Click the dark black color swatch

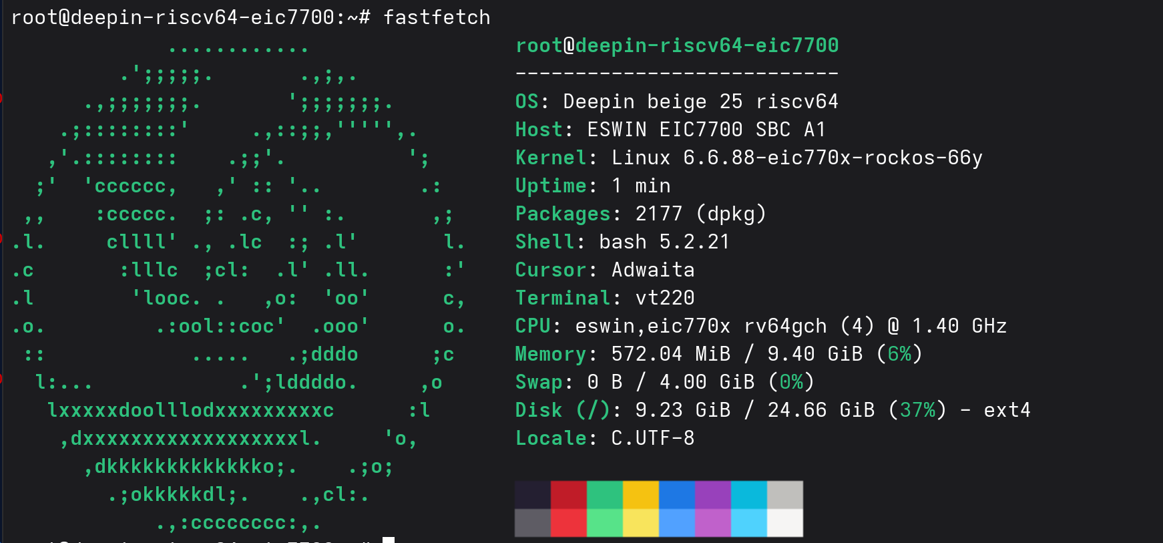[x=533, y=495]
